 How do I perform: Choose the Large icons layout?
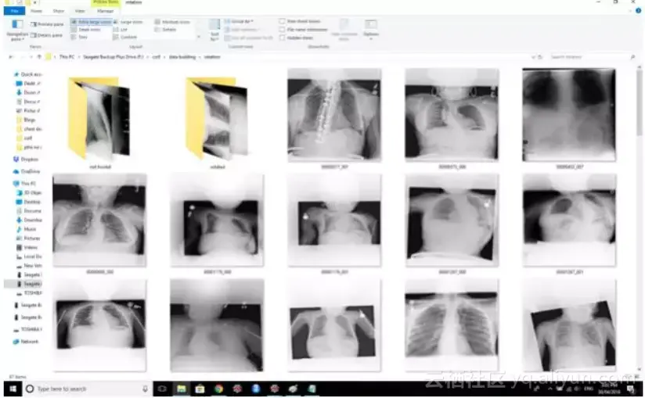point(128,22)
